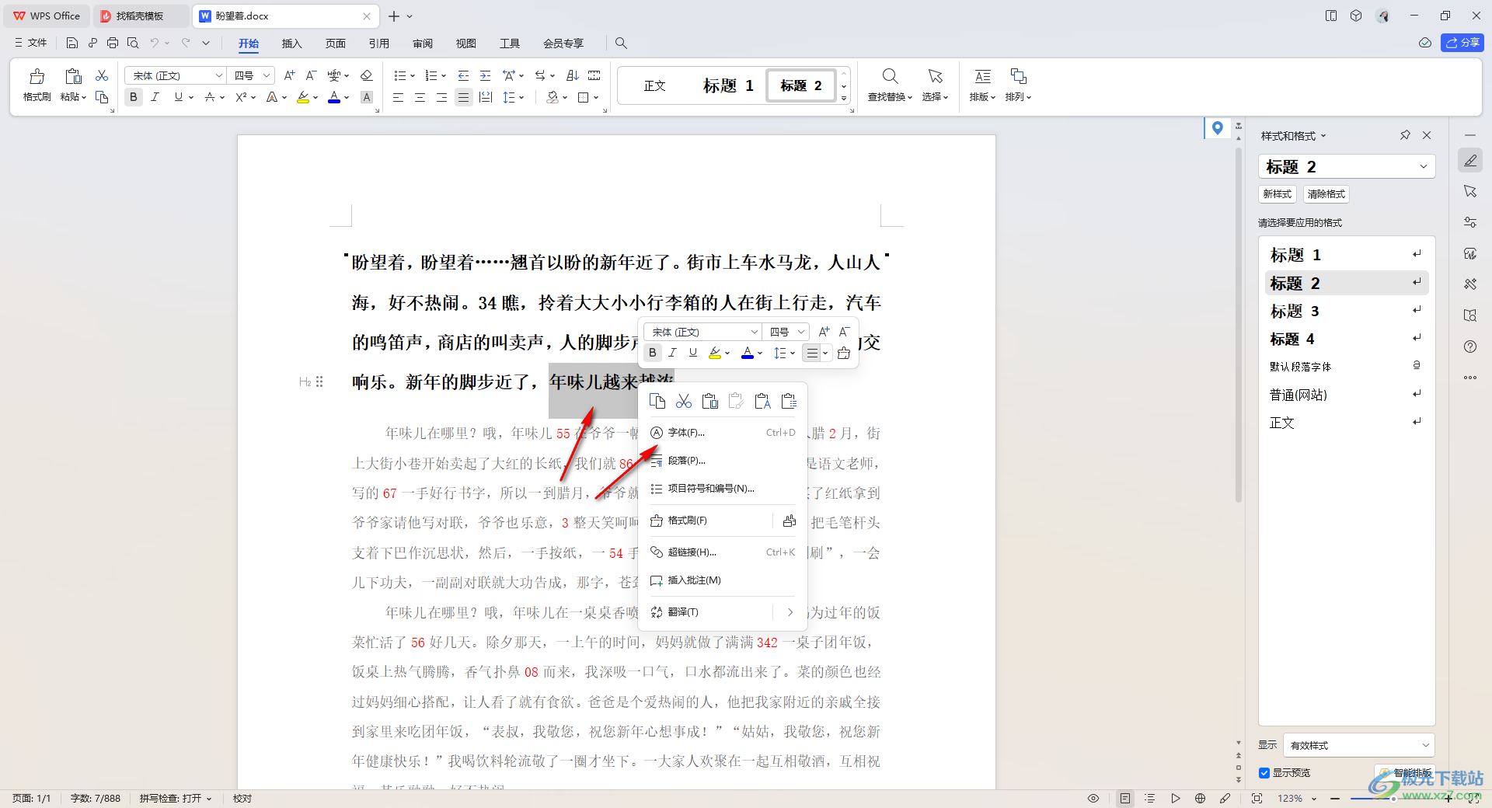
Task: Click the Find and Replace icon
Action: coord(891,76)
